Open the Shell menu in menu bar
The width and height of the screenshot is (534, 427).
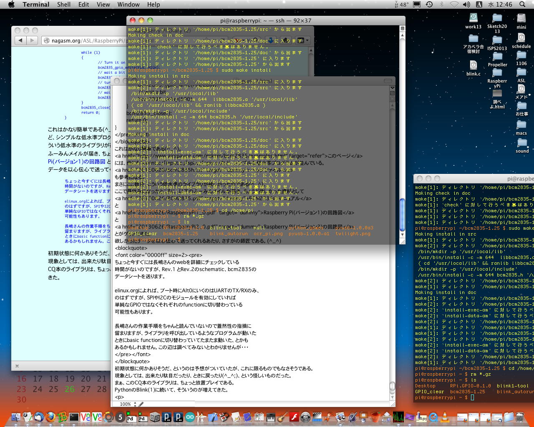click(63, 5)
